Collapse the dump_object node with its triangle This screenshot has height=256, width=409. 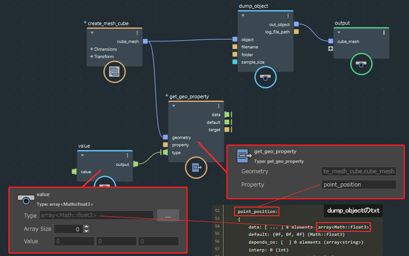[x=243, y=16]
